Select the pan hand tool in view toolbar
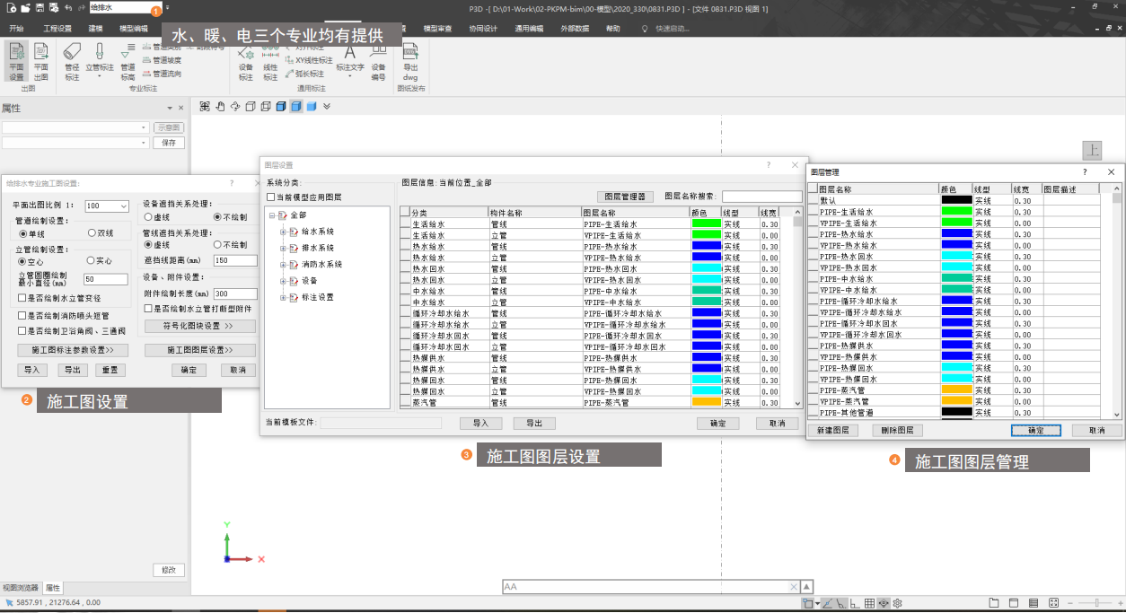The width and height of the screenshot is (1126, 613). click(x=219, y=107)
